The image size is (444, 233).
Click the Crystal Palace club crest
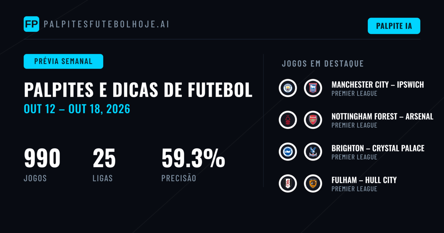click(313, 152)
